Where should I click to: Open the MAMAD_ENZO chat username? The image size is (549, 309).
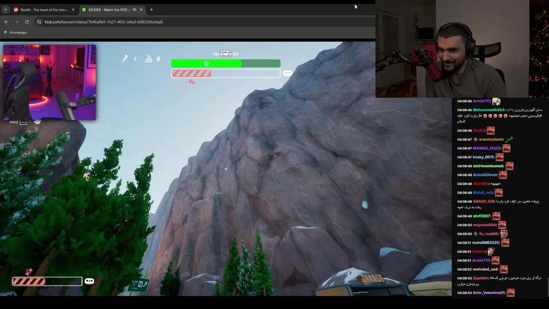tap(486, 148)
